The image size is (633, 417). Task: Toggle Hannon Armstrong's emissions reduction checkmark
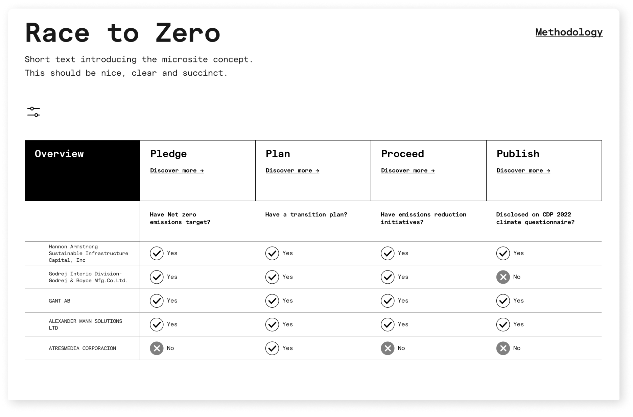pyautogui.click(x=388, y=253)
